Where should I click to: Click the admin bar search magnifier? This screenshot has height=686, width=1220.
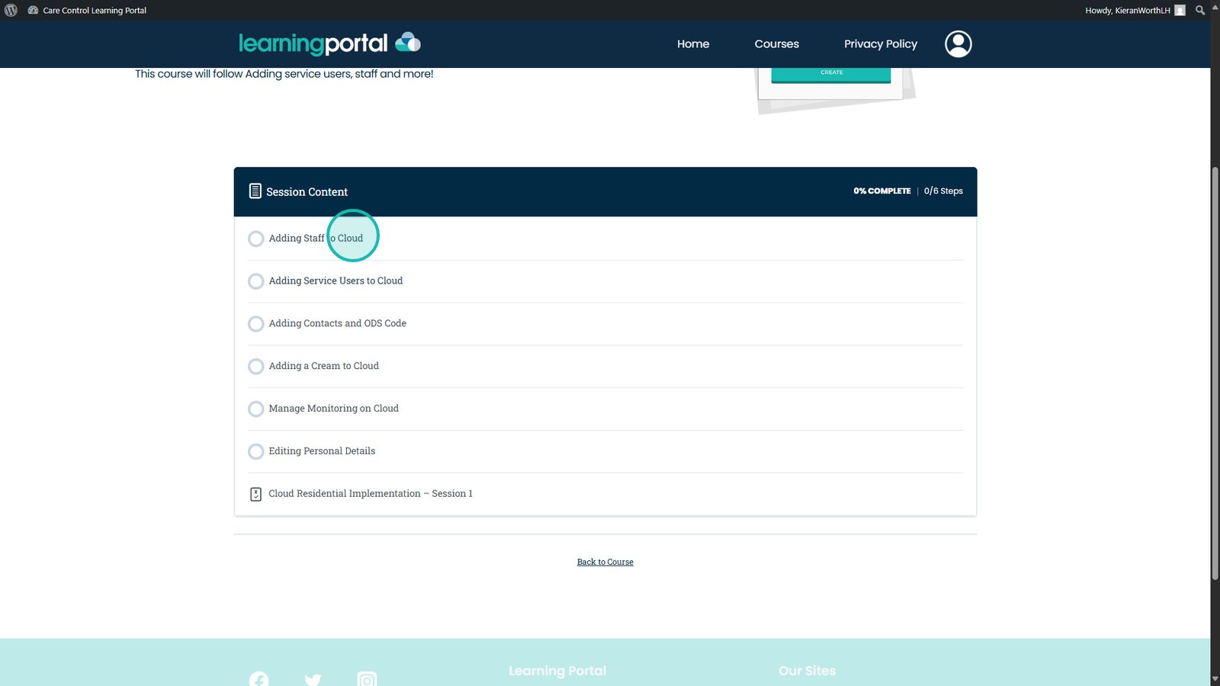pos(1199,10)
